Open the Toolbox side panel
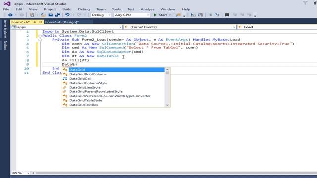This screenshot has width=317, height=178. click(x=5, y=45)
